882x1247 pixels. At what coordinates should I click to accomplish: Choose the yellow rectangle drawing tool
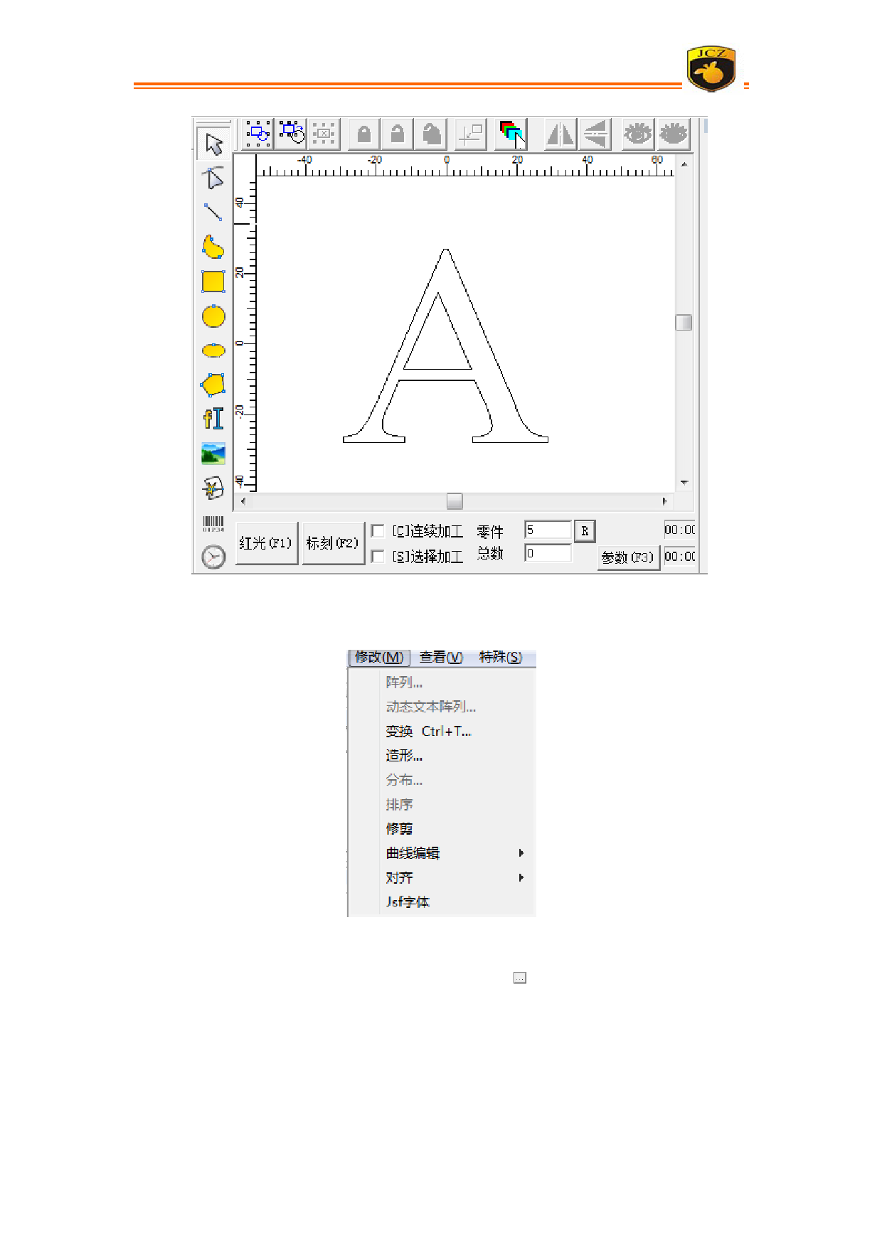coord(213,282)
